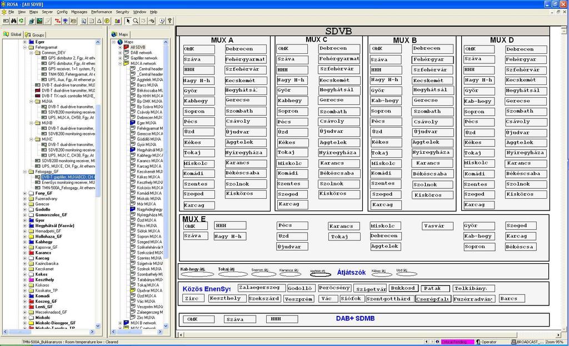Click the map picture toolbar icon
Screen dimensions: 569x346
(39, 21)
